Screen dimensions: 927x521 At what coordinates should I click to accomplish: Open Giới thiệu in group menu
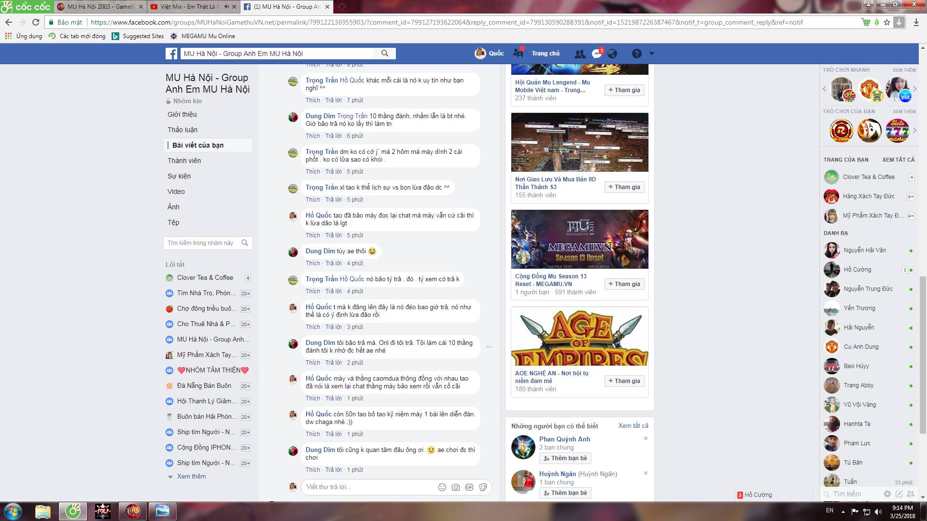[x=182, y=114]
